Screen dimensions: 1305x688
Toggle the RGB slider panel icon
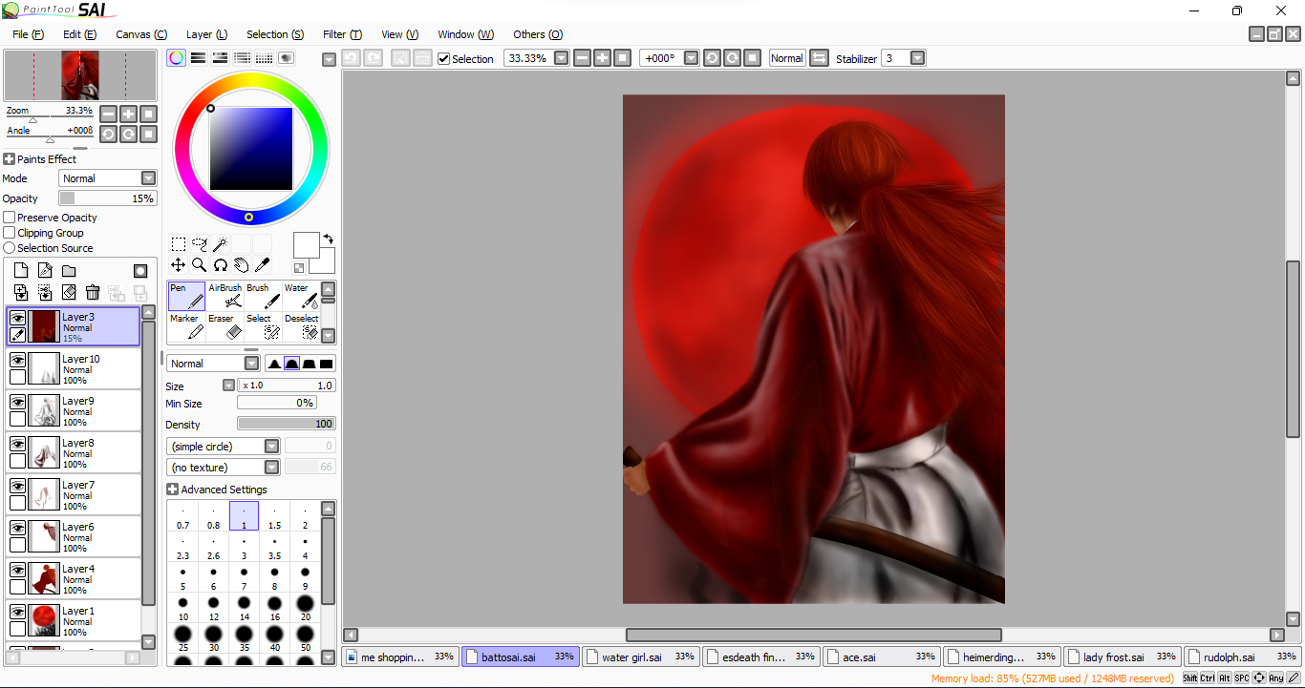tap(199, 58)
